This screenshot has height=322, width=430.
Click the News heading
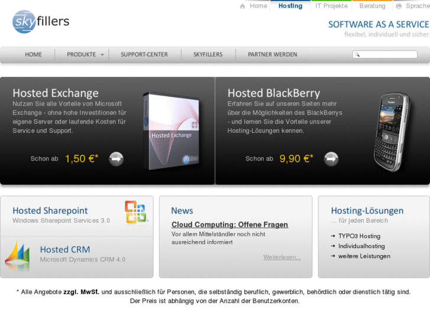click(x=182, y=210)
